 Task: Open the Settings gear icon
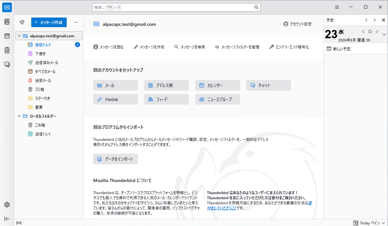pyautogui.click(x=7, y=205)
